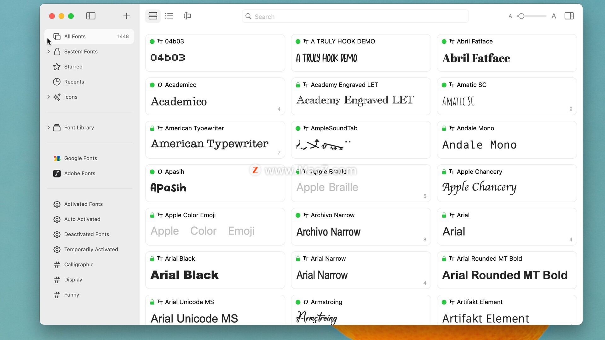Select the Academico font card

click(215, 96)
